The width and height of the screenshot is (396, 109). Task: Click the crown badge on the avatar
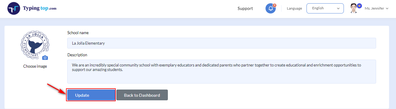tap(359, 6)
